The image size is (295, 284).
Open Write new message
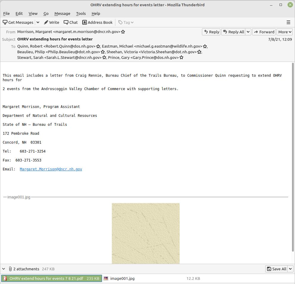(x=51, y=22)
